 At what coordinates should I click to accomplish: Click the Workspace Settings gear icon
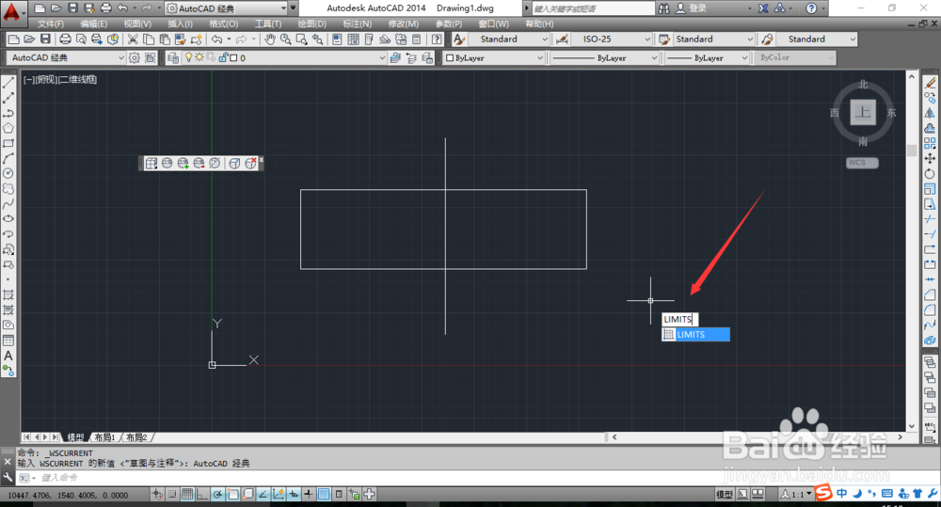coord(135,57)
